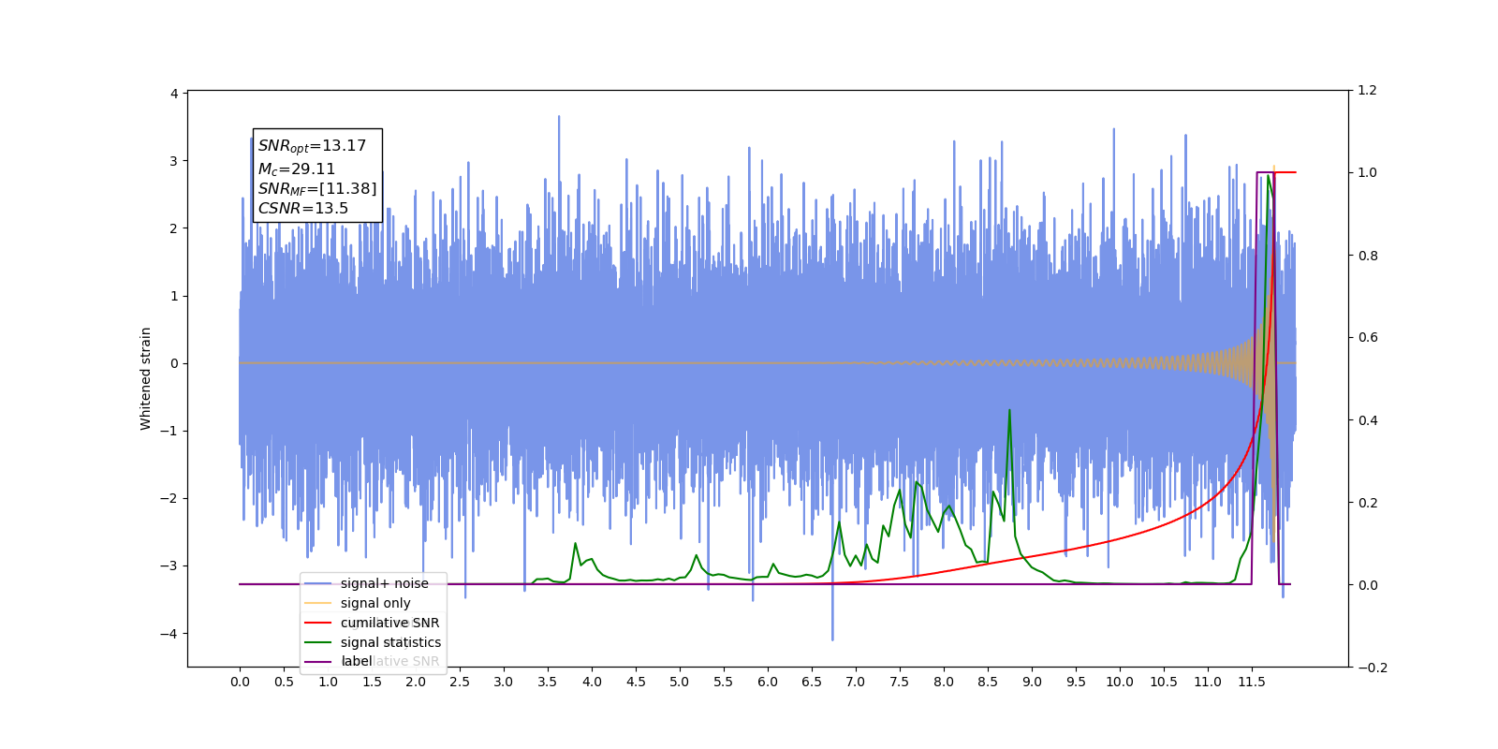
Task: Click the x-axis tick label 5.5
Action: pyautogui.click(x=724, y=682)
